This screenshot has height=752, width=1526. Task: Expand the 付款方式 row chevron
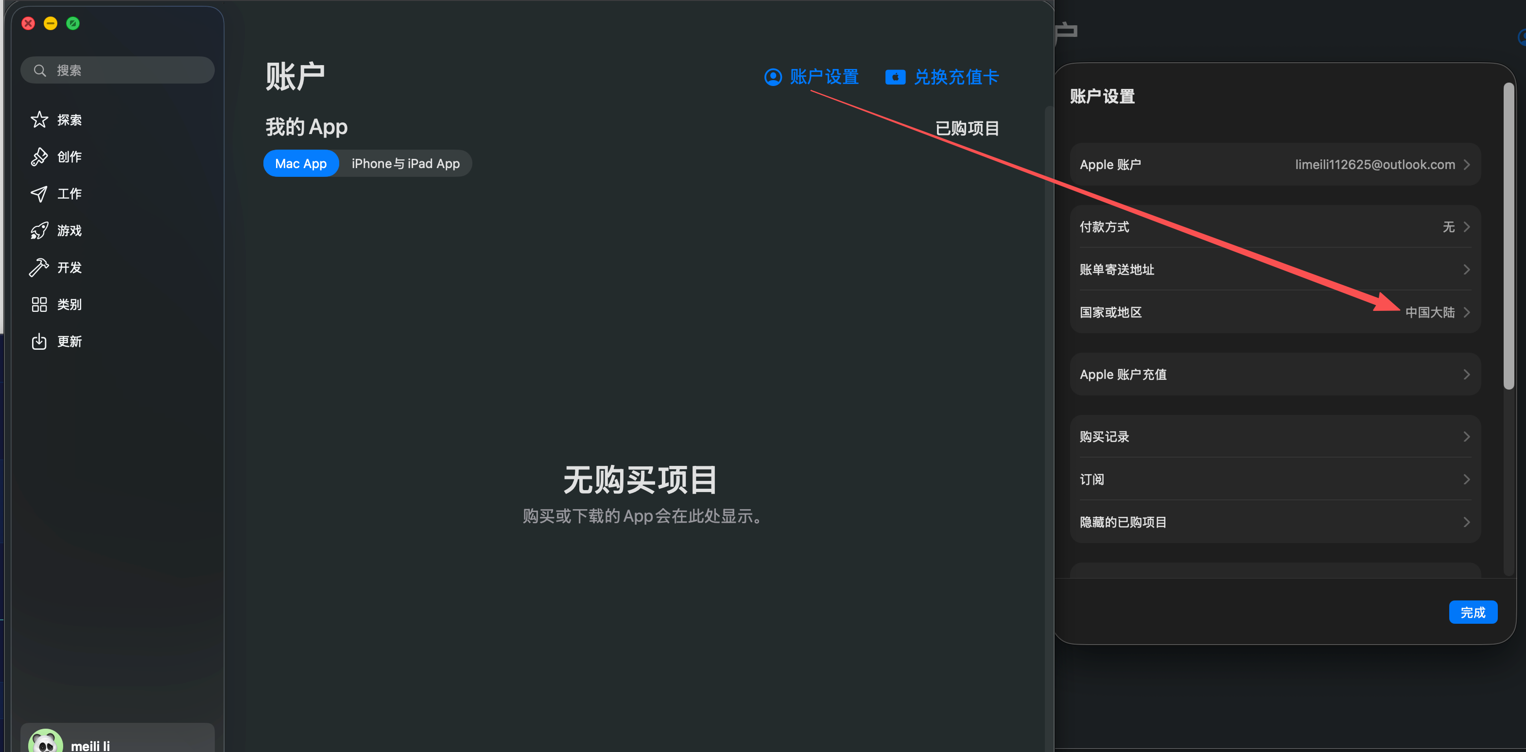pos(1467,227)
